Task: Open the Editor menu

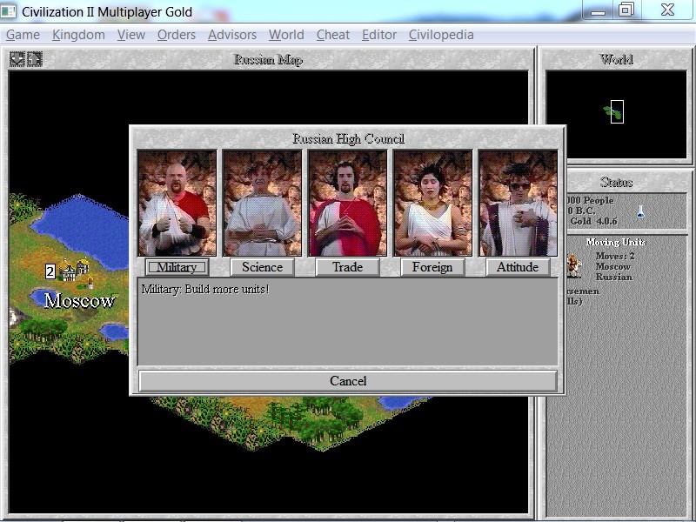Action: [x=379, y=35]
